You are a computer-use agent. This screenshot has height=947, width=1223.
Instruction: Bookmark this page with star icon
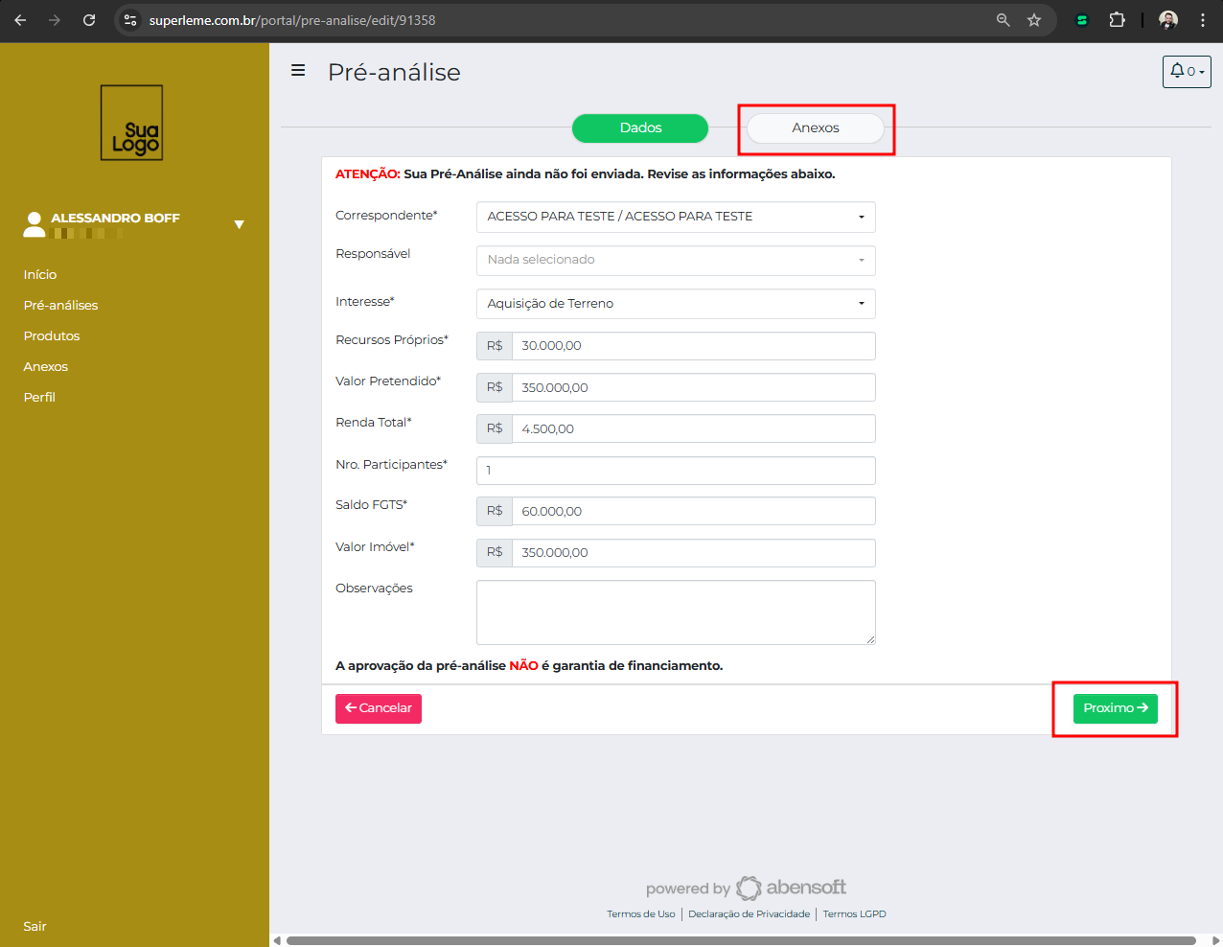pyautogui.click(x=1034, y=20)
